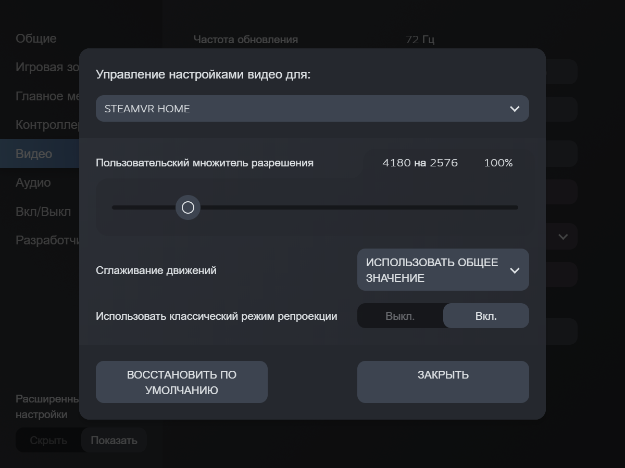Set classic reprojection mode to Вкл.
Screen dimensions: 625x468
486,316
